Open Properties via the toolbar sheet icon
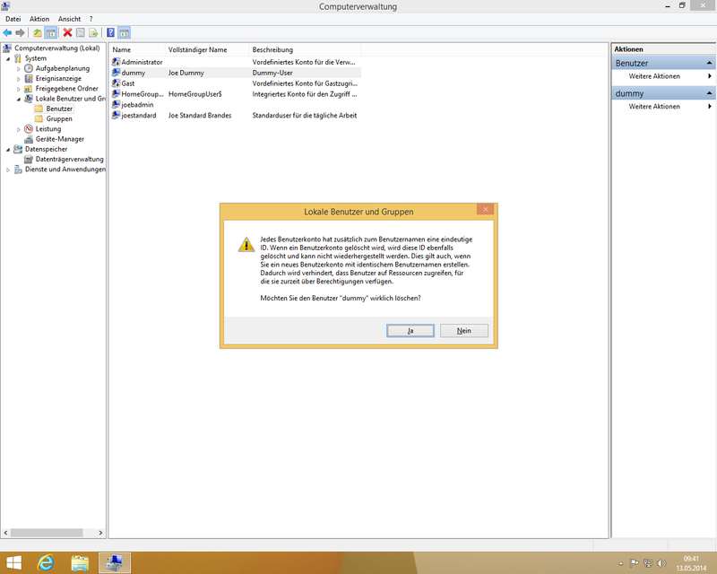This screenshot has width=717, height=574. coord(81,33)
